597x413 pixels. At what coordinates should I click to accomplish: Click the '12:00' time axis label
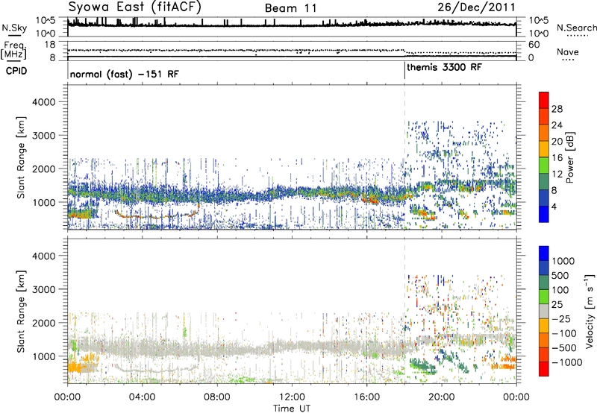click(x=292, y=397)
